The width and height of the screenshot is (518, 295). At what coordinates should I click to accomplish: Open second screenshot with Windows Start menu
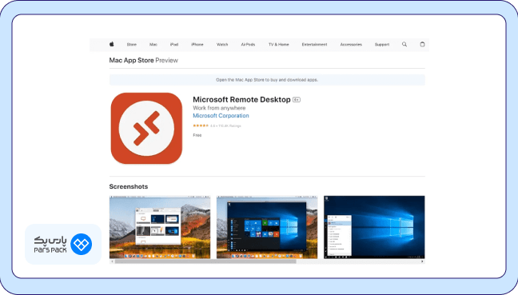[x=267, y=227]
